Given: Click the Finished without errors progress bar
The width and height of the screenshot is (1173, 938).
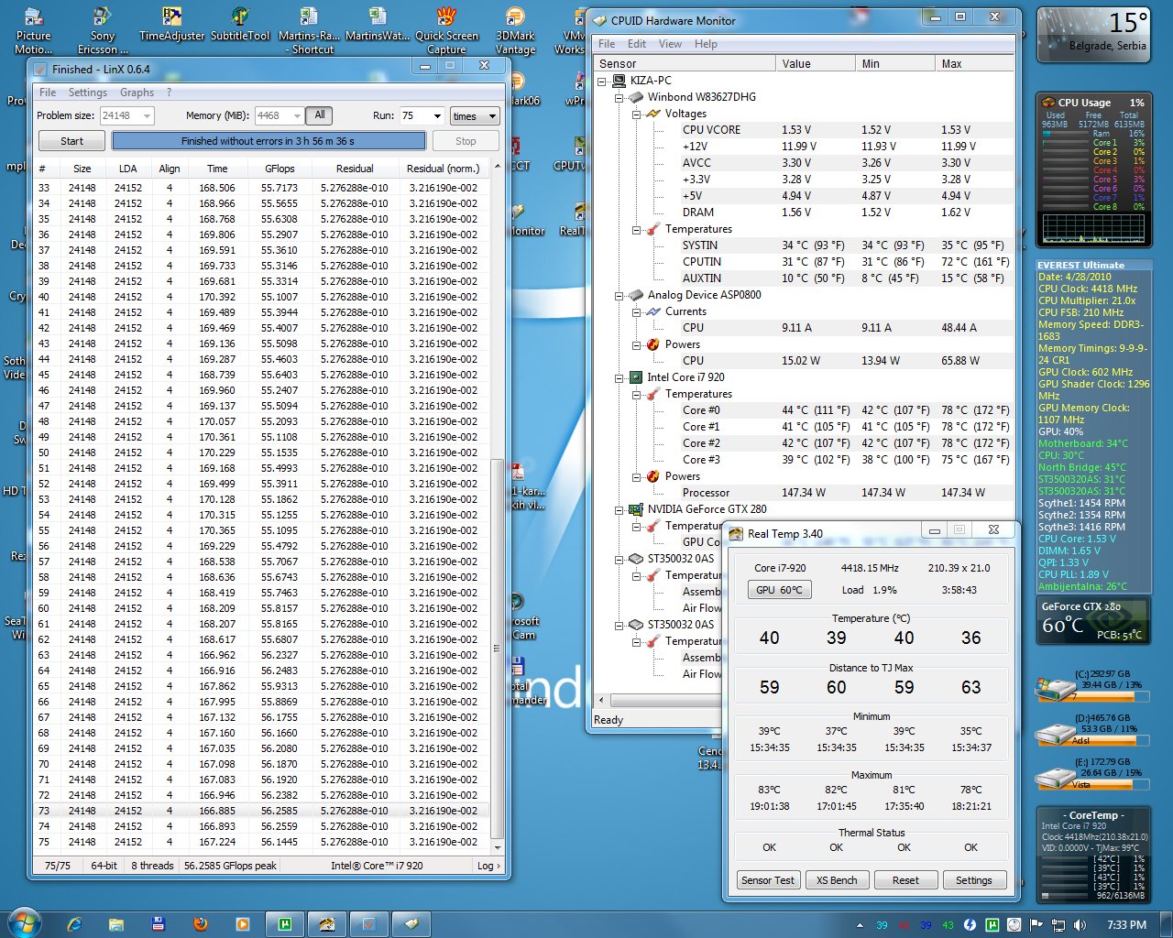Looking at the screenshot, I should tap(269, 141).
